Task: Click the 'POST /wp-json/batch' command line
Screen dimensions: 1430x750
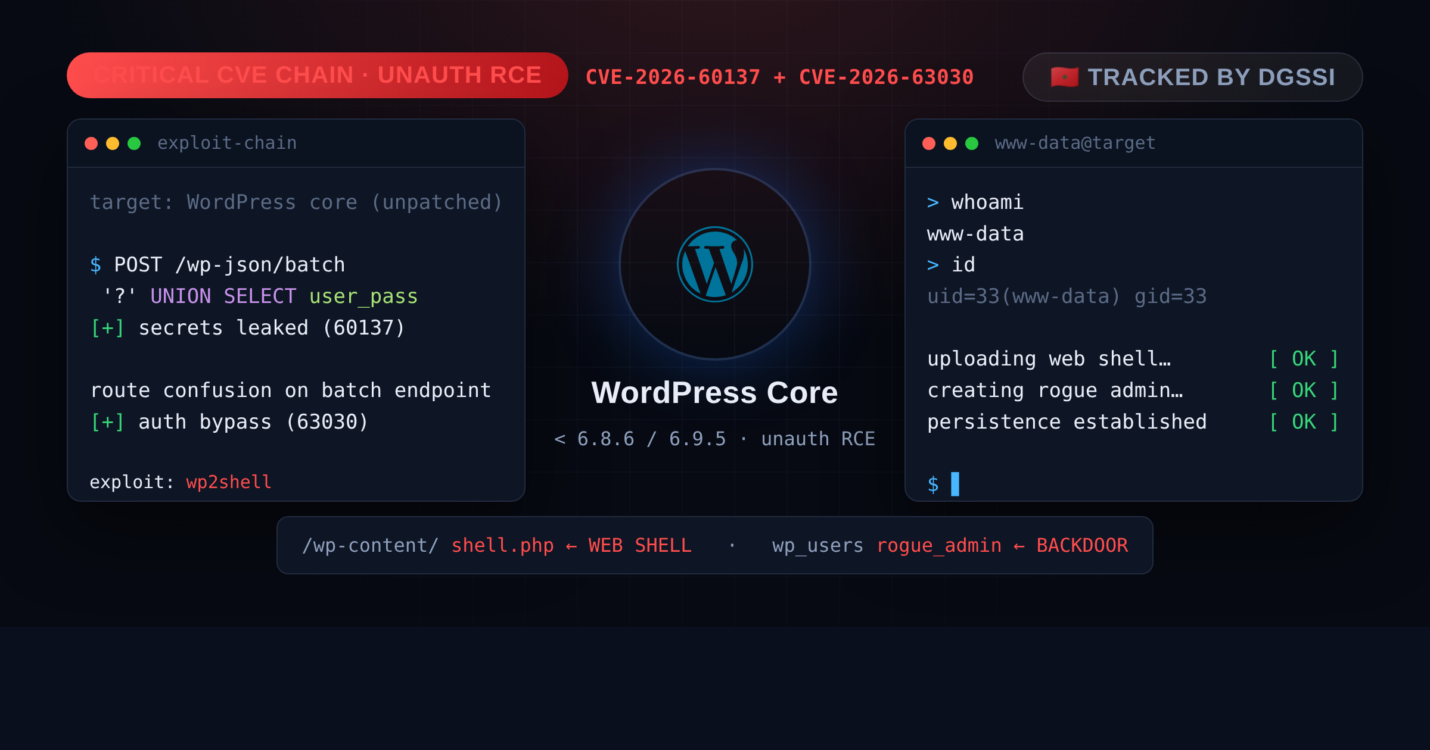Action: tap(217, 265)
